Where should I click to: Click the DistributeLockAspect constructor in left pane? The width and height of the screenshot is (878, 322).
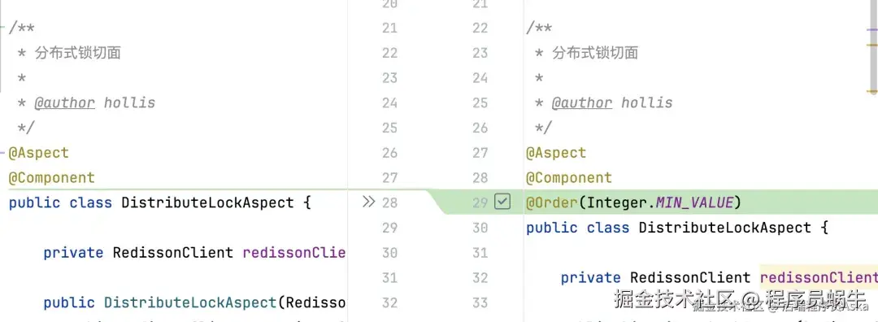click(190, 303)
